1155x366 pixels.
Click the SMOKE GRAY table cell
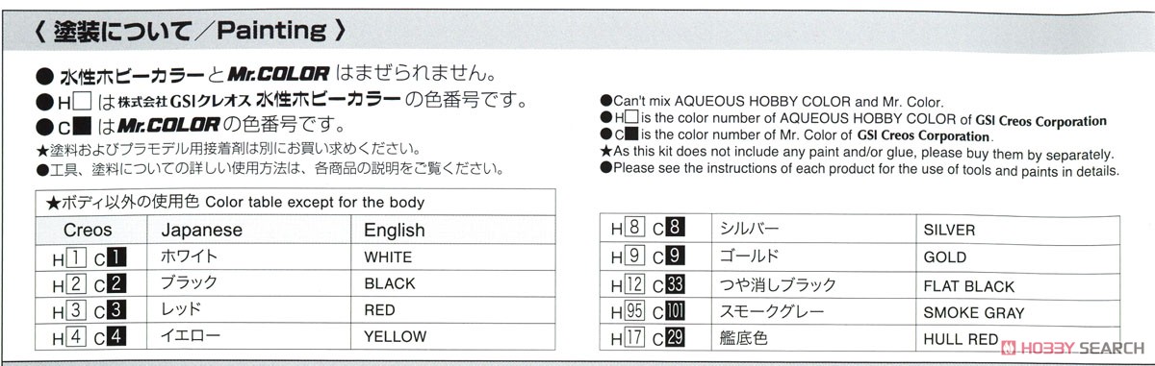click(974, 312)
